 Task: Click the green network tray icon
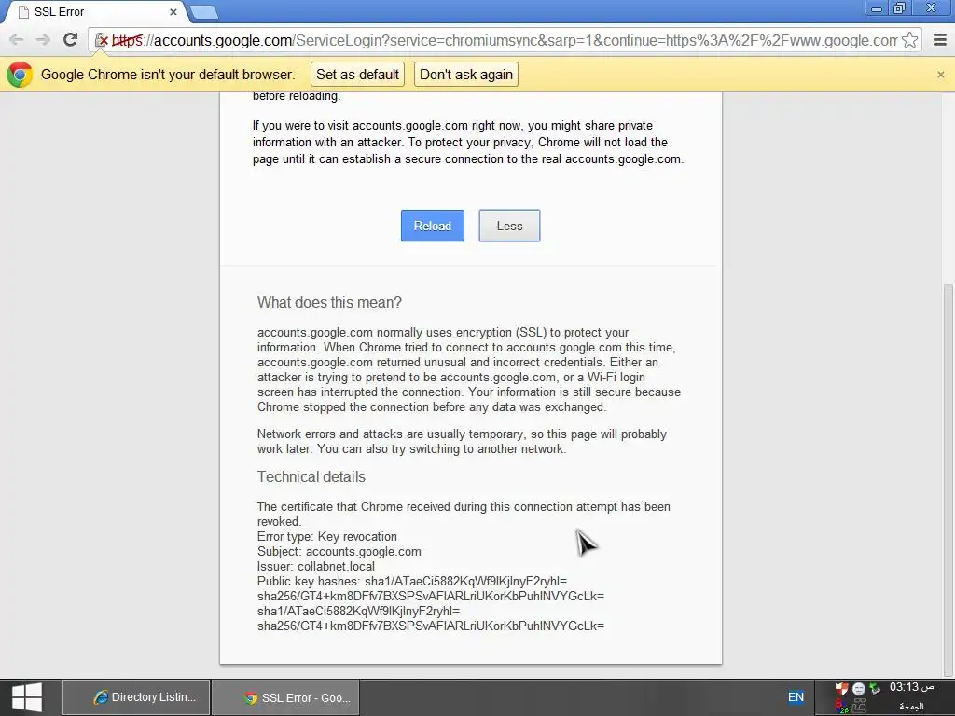[x=875, y=689]
